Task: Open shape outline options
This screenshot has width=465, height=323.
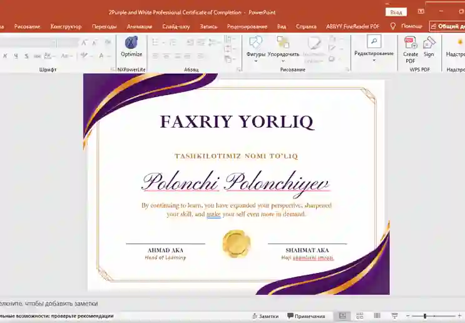Action: point(334,49)
